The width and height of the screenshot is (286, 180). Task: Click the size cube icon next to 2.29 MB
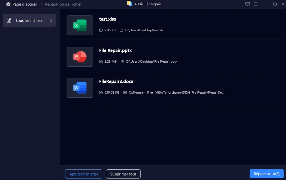point(101,62)
